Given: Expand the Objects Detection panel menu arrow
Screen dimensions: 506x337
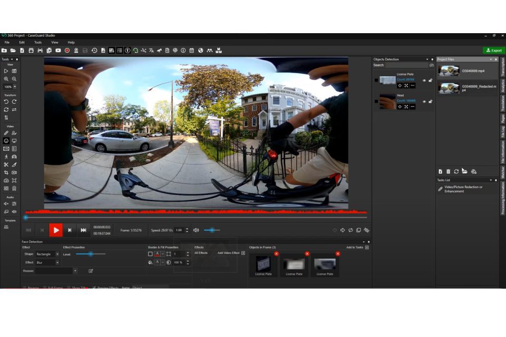Looking at the screenshot, I should point(427,60).
